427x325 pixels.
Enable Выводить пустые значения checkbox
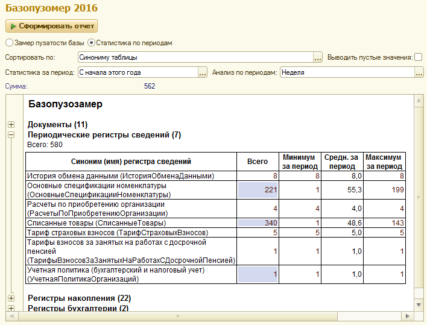(419, 57)
